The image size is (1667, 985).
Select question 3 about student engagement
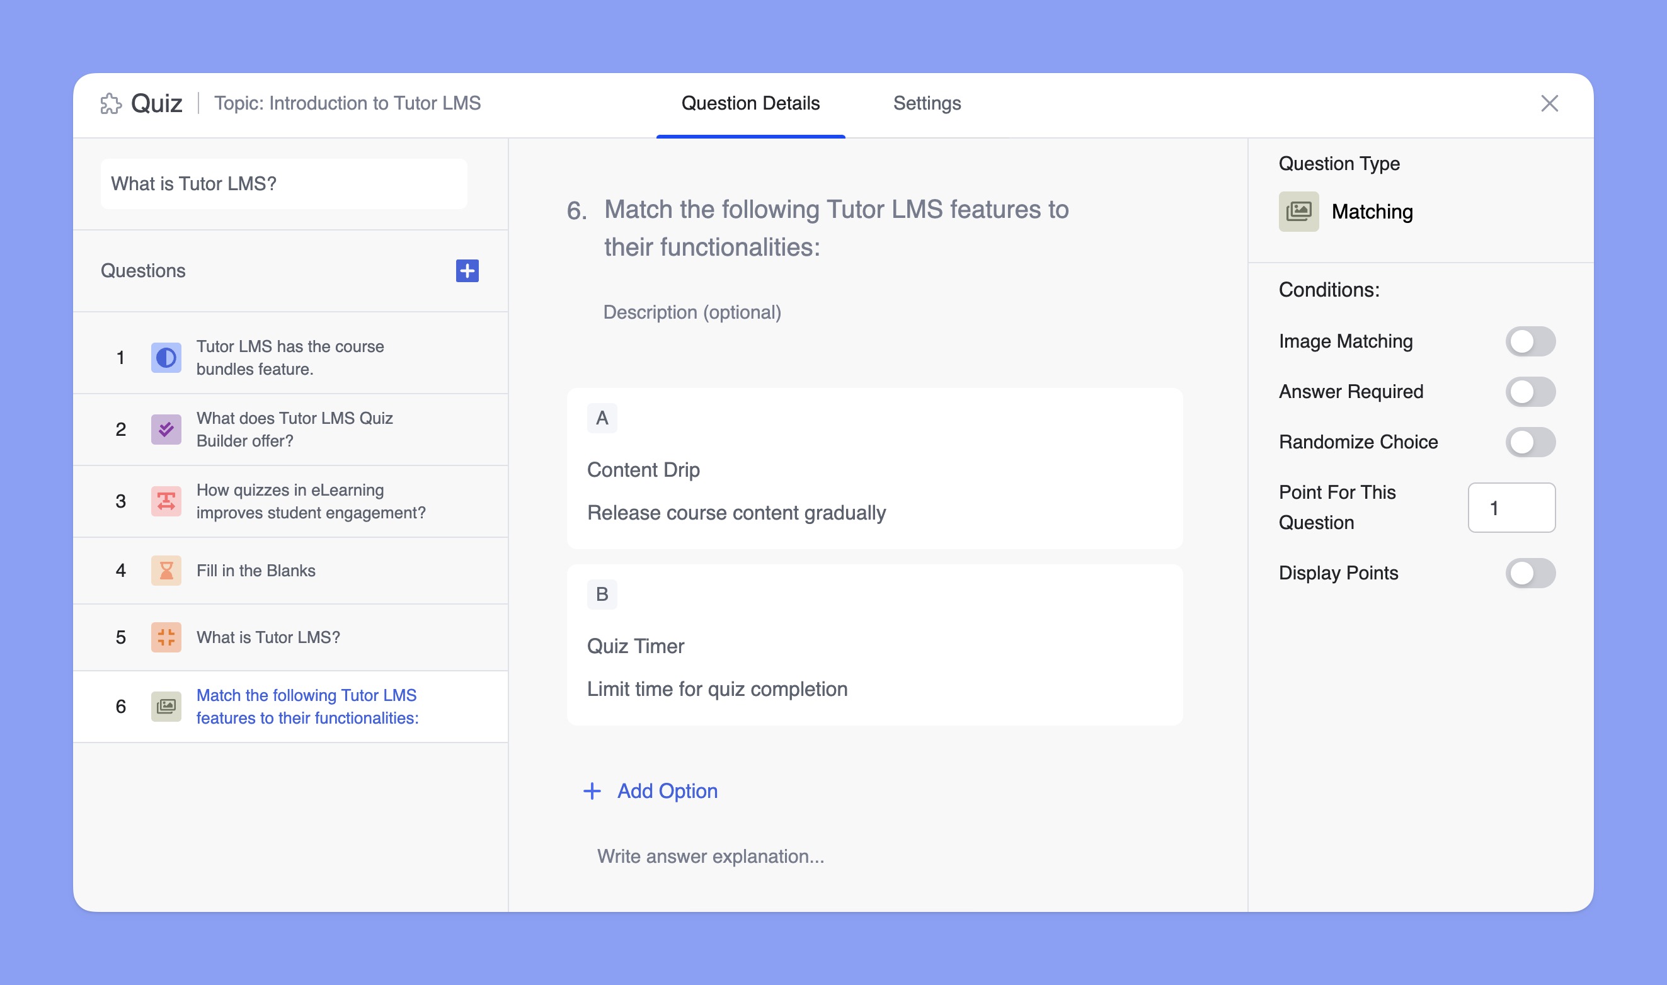pos(290,501)
